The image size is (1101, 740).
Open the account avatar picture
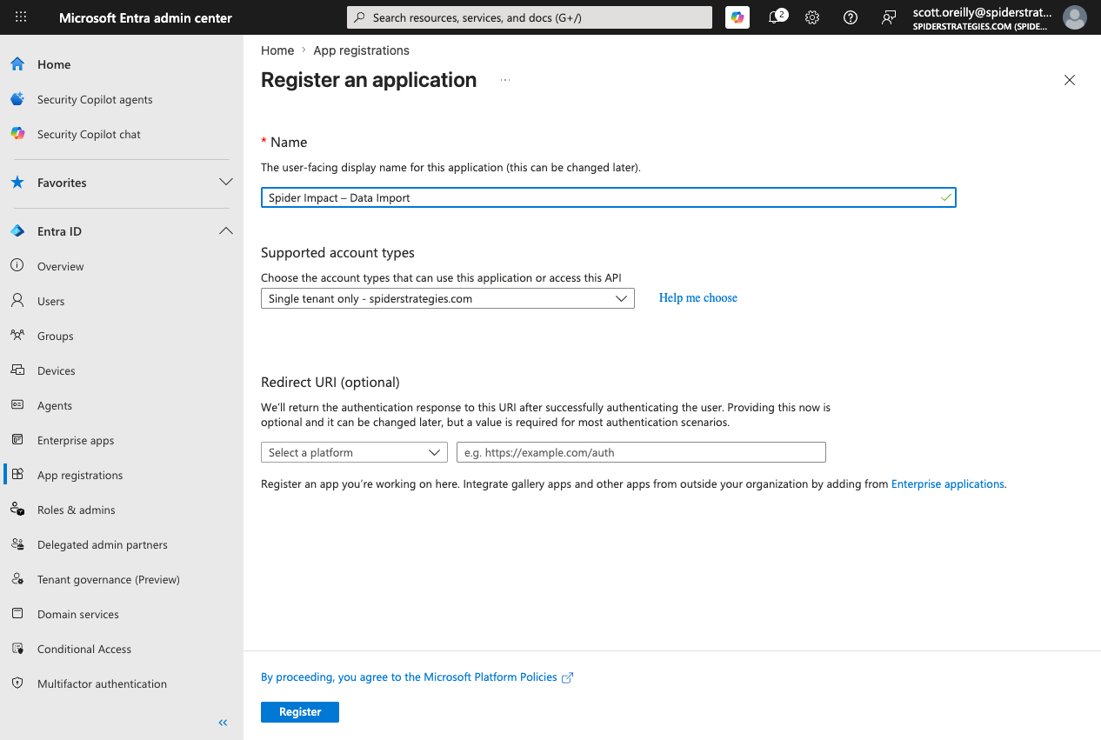point(1075,17)
